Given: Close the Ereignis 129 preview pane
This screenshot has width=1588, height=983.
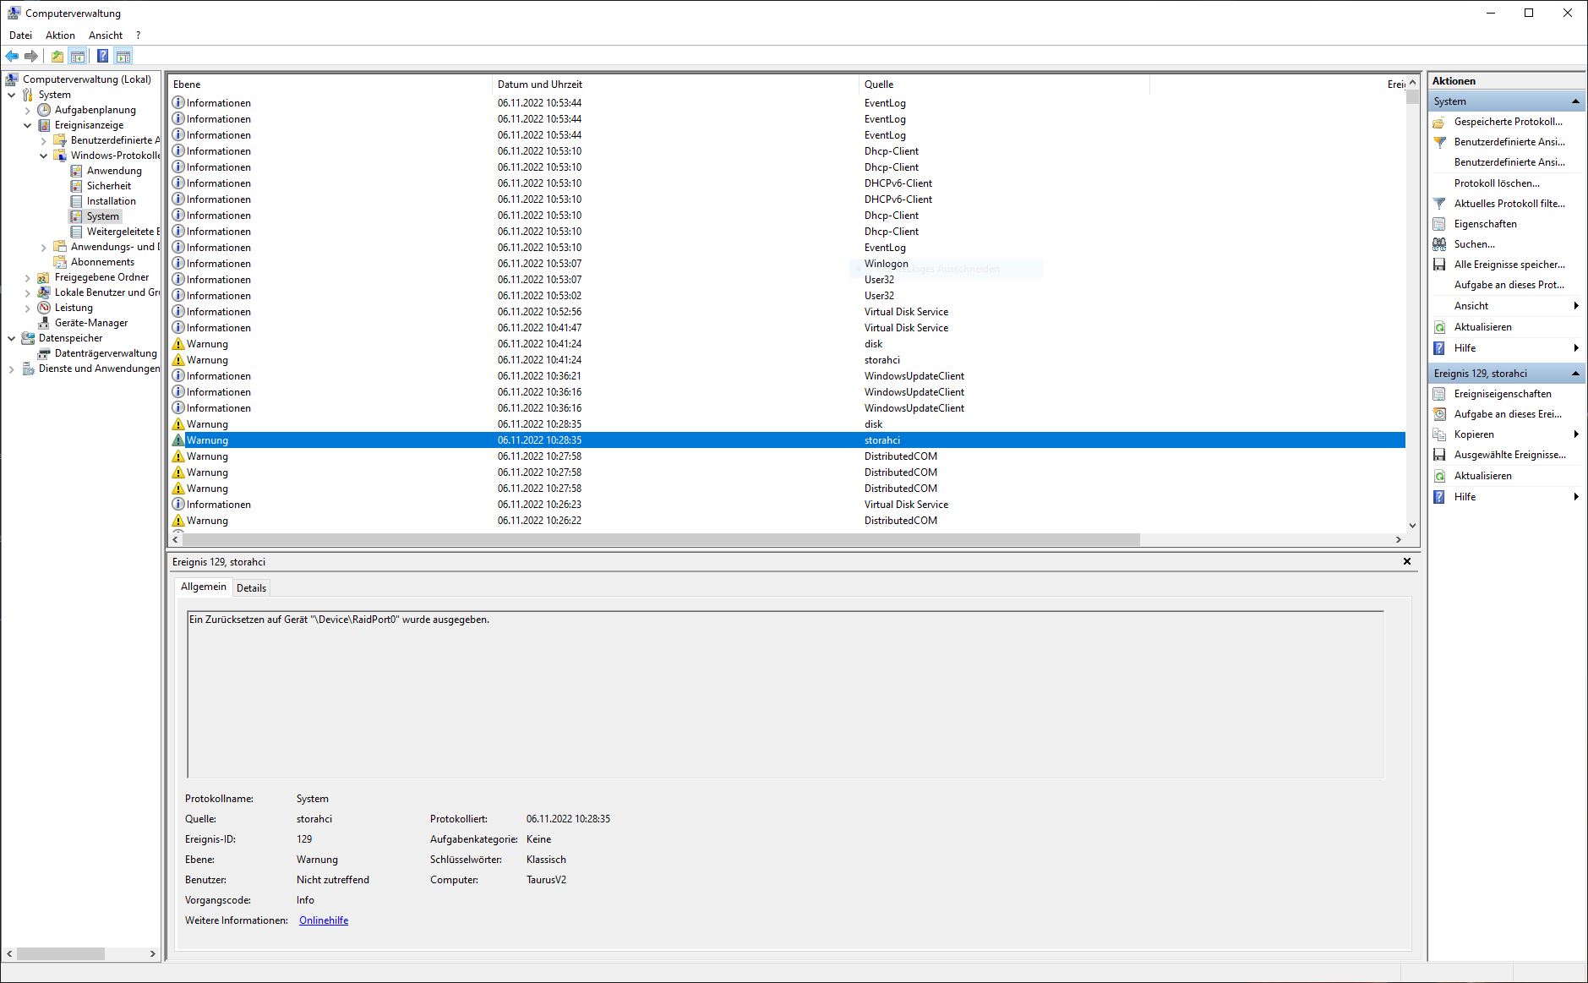Looking at the screenshot, I should click(1407, 561).
